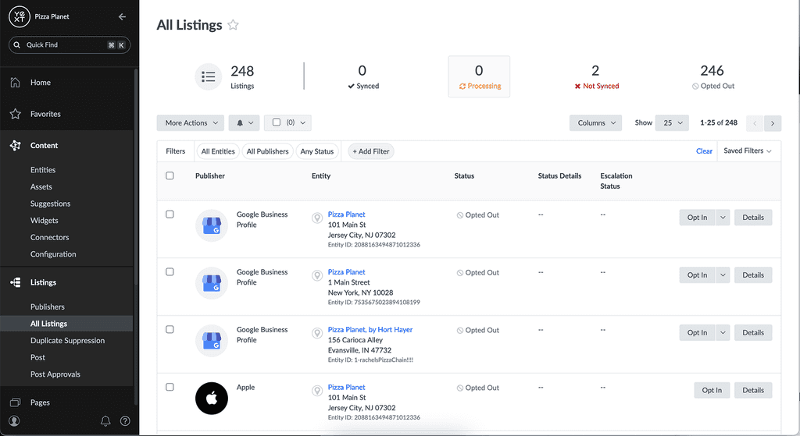Open the More Actions dropdown

[x=191, y=122]
